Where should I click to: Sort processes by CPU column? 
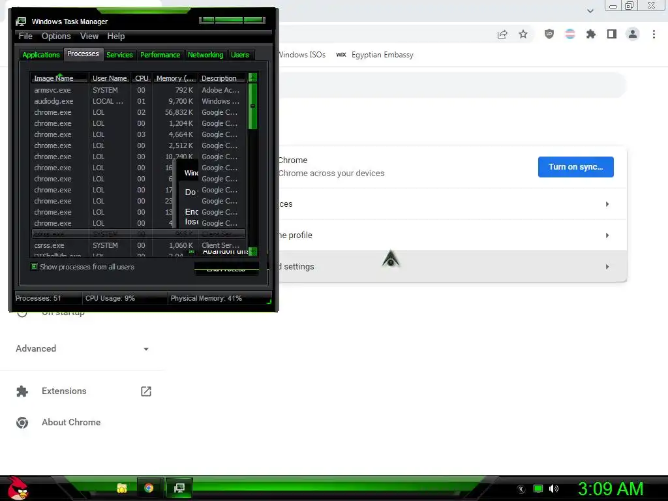click(x=142, y=78)
